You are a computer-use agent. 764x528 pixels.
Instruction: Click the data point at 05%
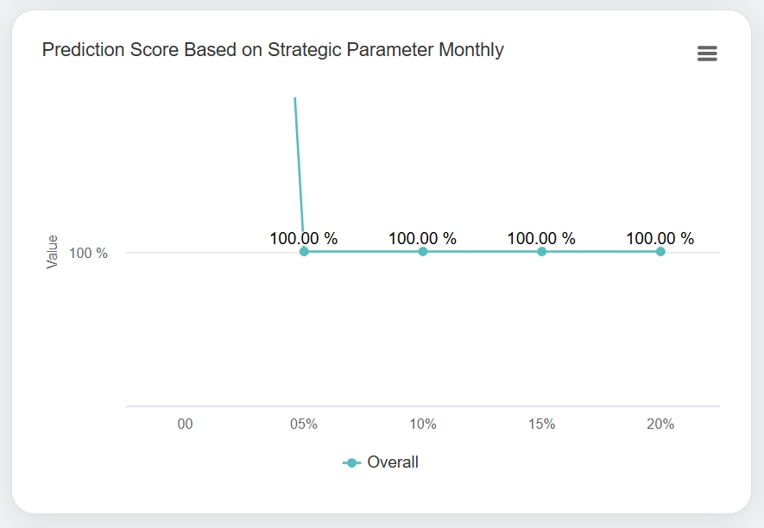tap(304, 252)
